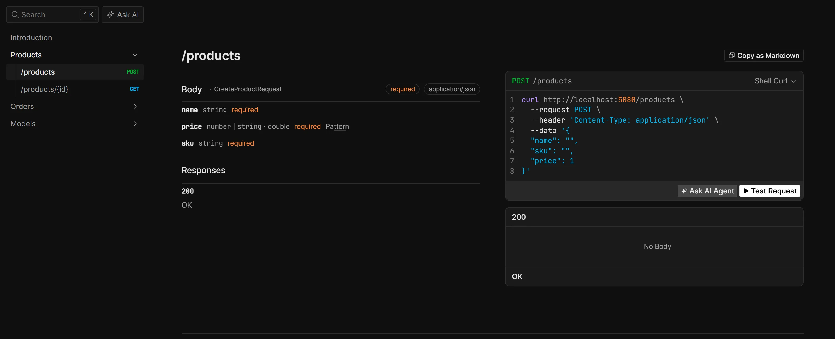This screenshot has width=835, height=339.
Task: Click the /products page heading
Action: [x=211, y=56]
